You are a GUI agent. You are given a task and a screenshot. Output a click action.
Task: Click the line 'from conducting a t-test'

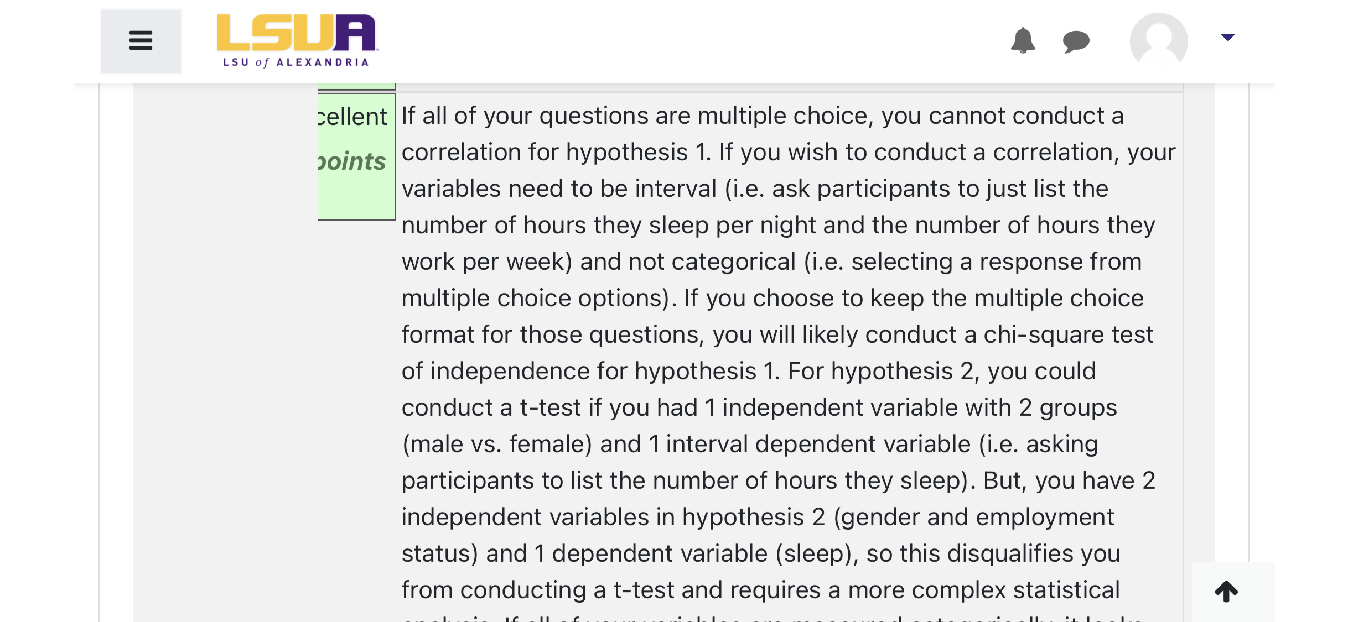click(x=761, y=590)
